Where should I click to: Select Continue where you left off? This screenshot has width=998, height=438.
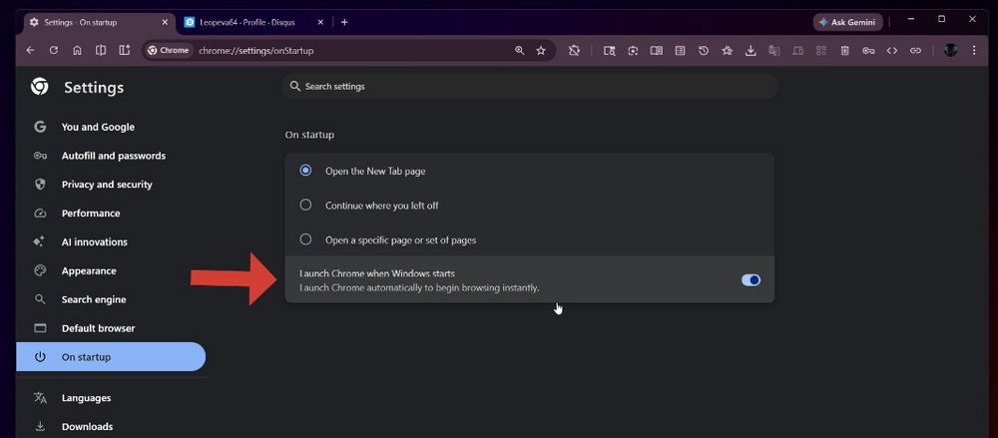[x=306, y=206]
